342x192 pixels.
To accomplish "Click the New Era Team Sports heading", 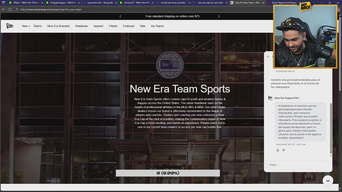I will [180, 89].
